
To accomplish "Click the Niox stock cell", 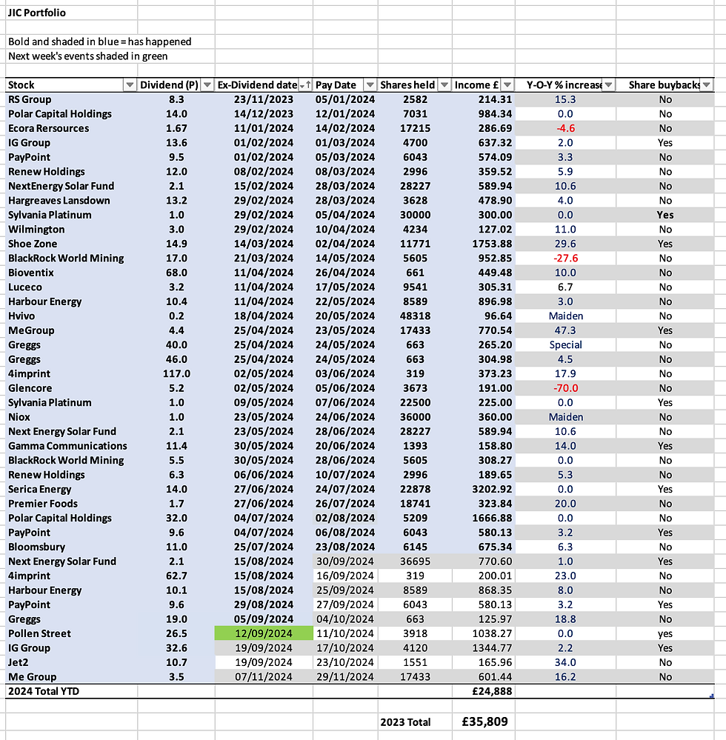I will pos(72,417).
